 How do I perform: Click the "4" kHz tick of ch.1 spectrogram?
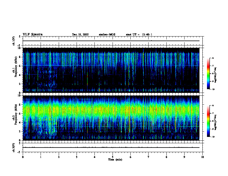20,75
